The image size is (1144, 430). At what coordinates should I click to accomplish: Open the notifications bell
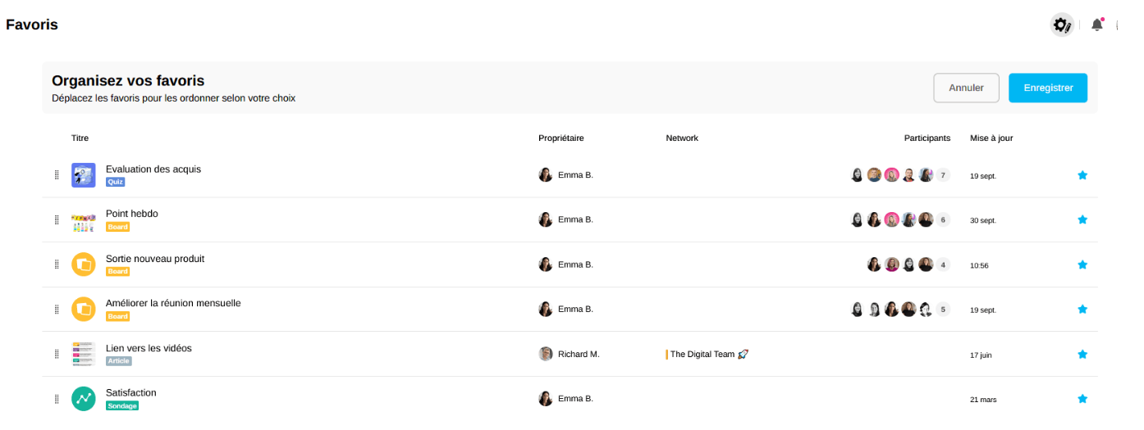[x=1097, y=25]
